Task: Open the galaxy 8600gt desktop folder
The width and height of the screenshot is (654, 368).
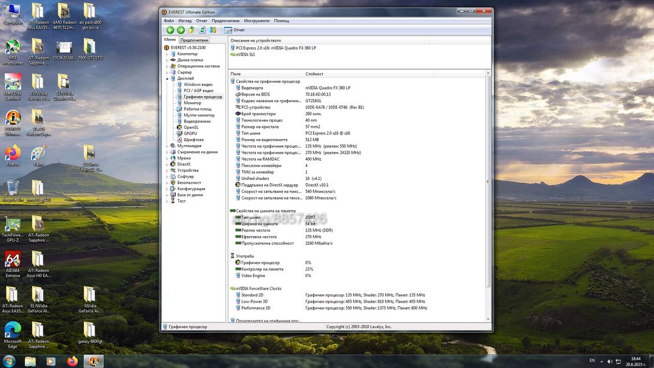Action: click(x=90, y=333)
